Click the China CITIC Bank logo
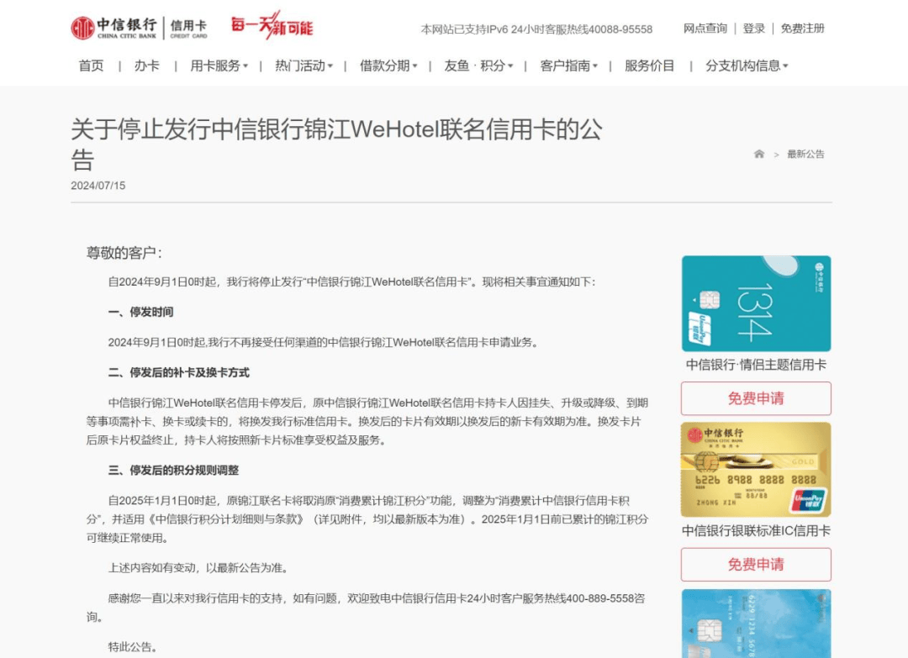This screenshot has width=908, height=658. click(114, 28)
